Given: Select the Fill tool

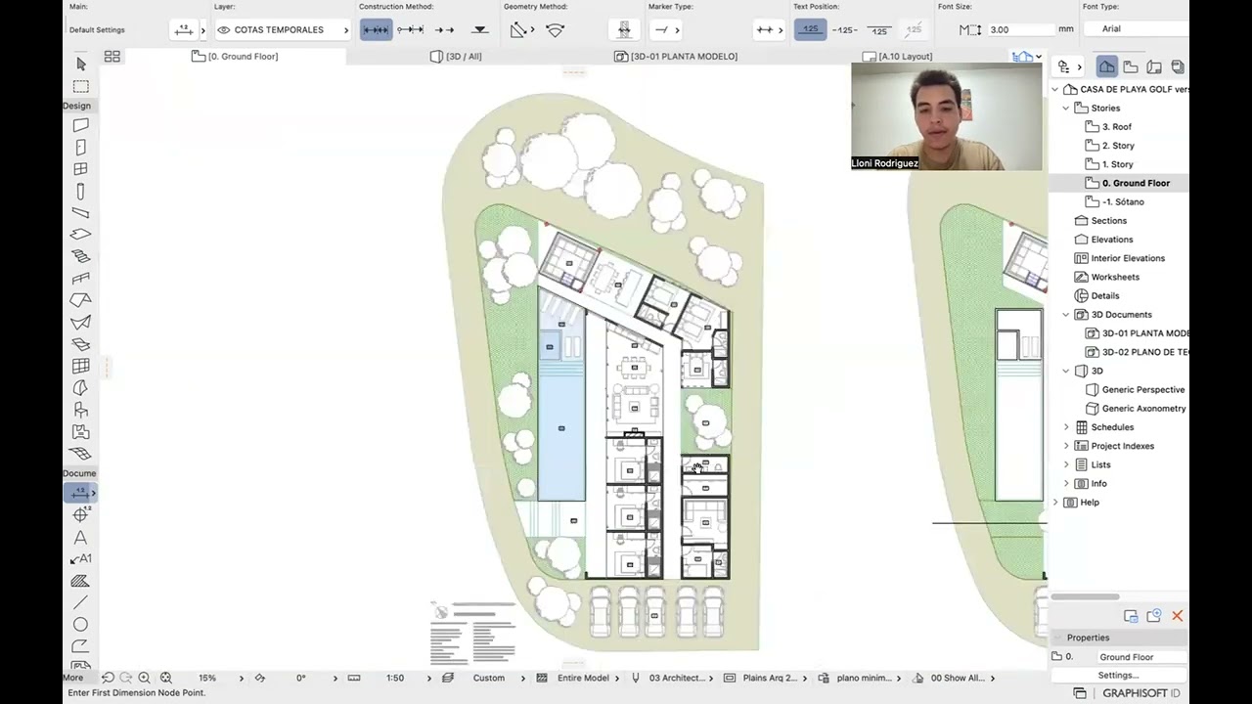Looking at the screenshot, I should [x=81, y=581].
